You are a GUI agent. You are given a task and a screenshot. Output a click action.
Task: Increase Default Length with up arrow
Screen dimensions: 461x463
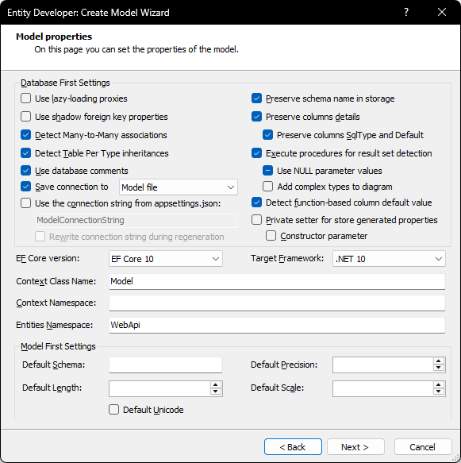[216, 385]
